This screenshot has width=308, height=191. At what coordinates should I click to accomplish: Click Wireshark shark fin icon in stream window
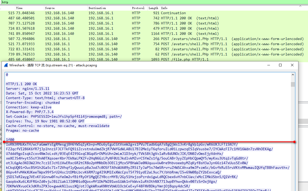click(6, 65)
